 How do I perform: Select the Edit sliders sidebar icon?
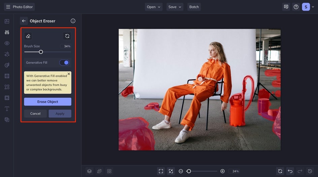coord(7,32)
